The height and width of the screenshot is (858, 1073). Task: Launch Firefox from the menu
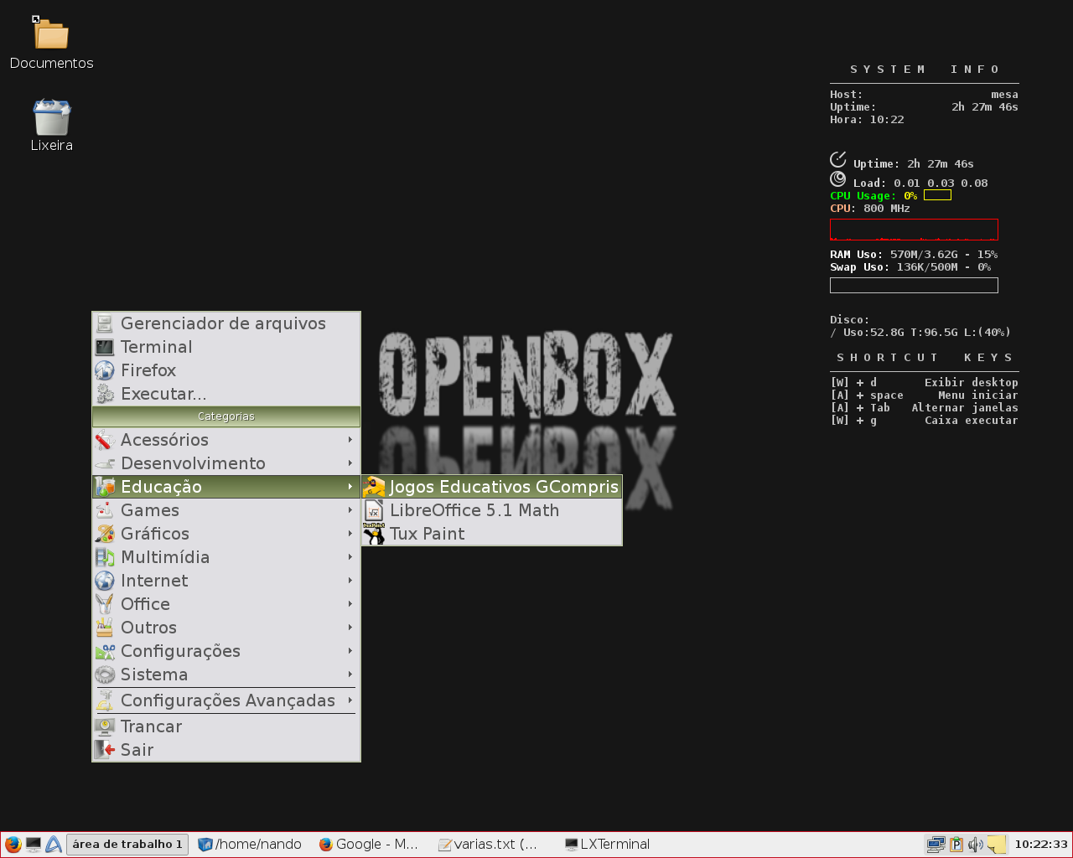(x=148, y=370)
